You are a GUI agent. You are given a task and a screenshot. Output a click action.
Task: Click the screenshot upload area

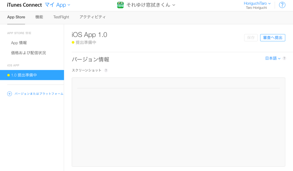tap(179, 122)
